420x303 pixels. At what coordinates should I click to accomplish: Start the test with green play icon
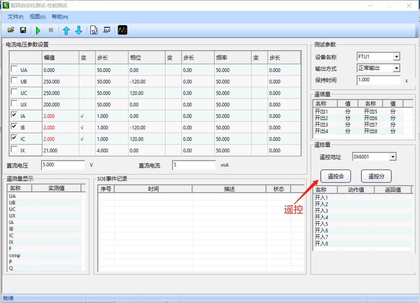coord(38,31)
